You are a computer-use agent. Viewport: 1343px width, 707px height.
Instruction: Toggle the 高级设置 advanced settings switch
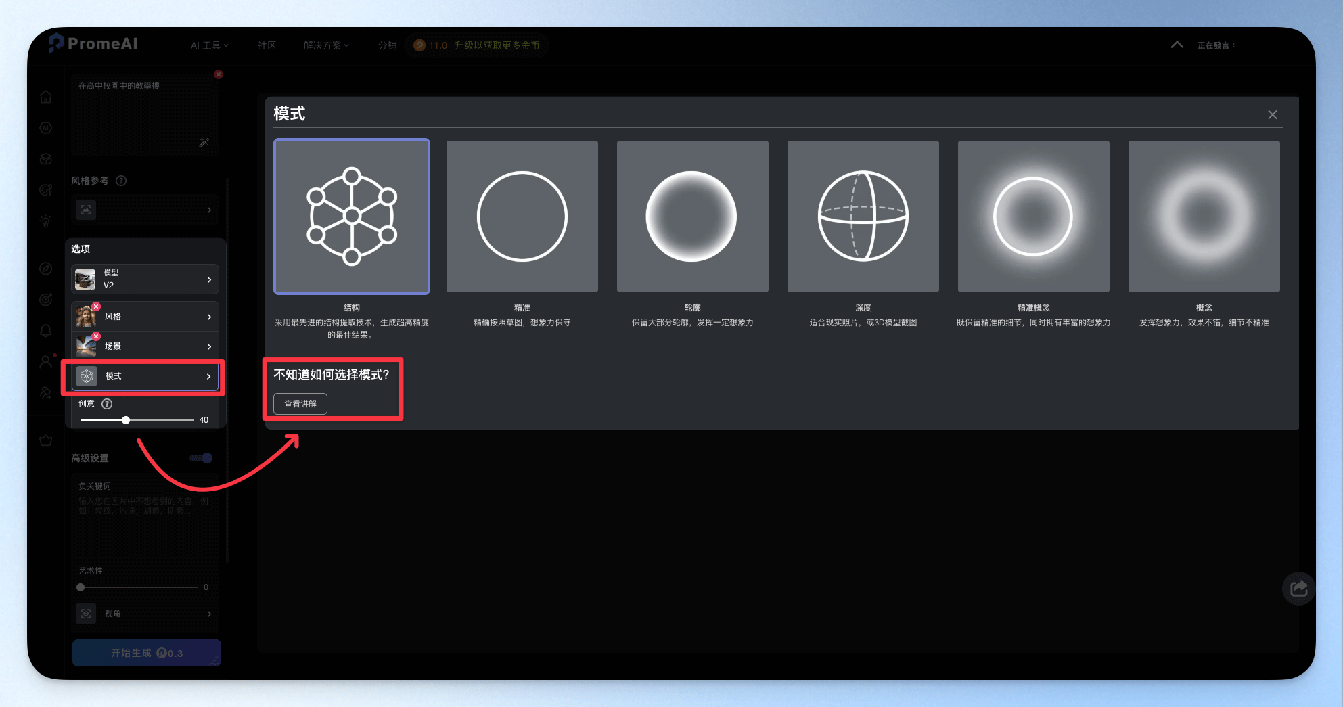point(201,458)
